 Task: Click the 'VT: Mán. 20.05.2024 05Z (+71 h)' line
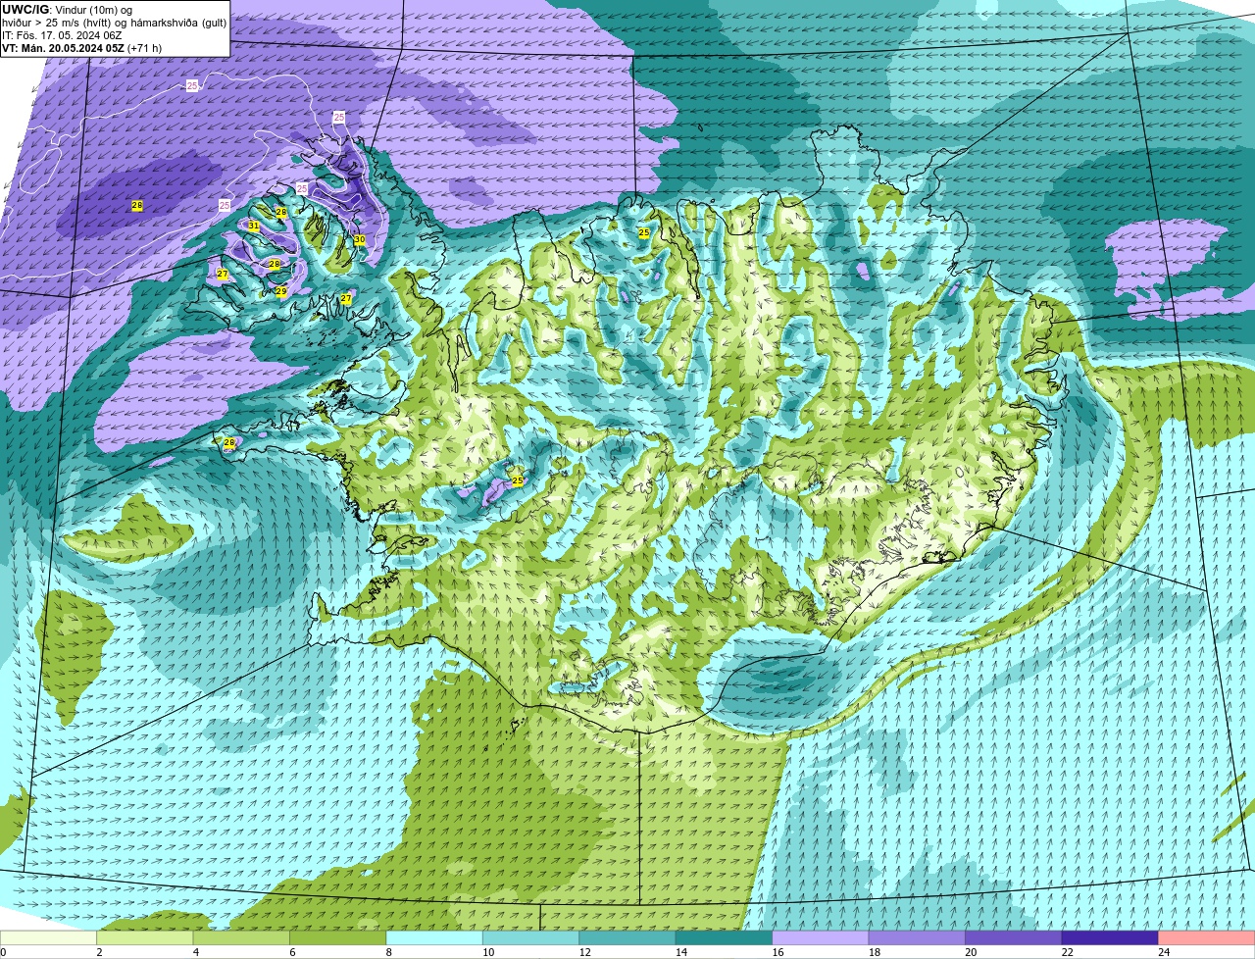(x=82, y=48)
